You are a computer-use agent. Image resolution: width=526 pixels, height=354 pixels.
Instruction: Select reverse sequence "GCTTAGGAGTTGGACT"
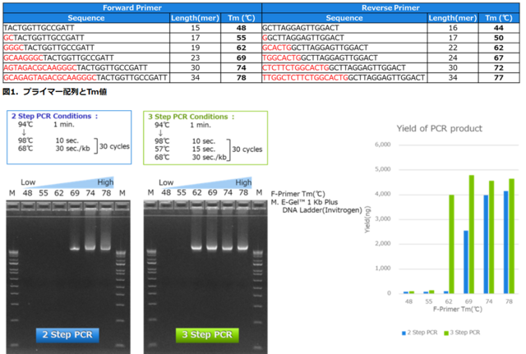(301, 28)
